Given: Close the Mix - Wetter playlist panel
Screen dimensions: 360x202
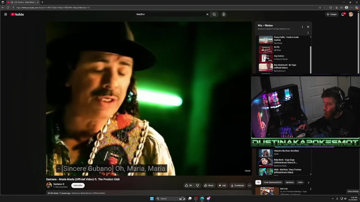Looking at the screenshot, I should tap(308, 27).
